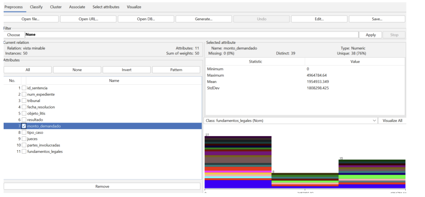Click the Undo button
The width and height of the screenshot is (425, 197).
click(262, 19)
